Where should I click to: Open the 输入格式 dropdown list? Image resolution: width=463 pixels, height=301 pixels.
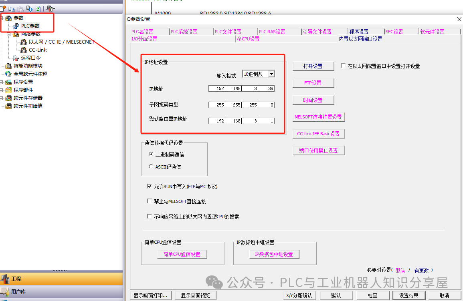coord(271,74)
